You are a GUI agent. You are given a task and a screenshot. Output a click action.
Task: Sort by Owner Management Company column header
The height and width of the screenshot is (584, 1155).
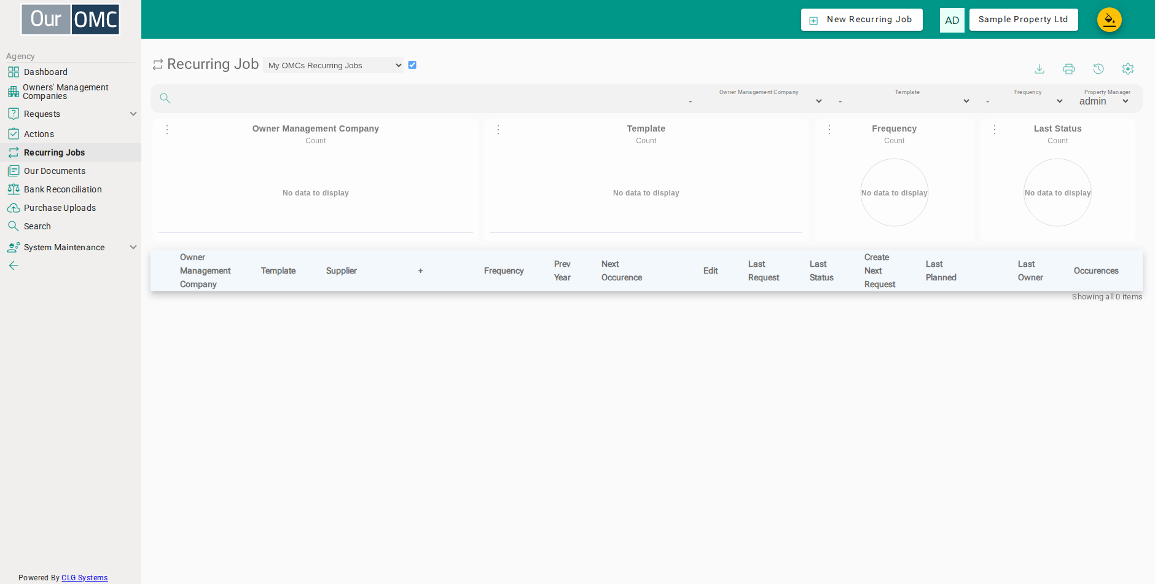[205, 270]
